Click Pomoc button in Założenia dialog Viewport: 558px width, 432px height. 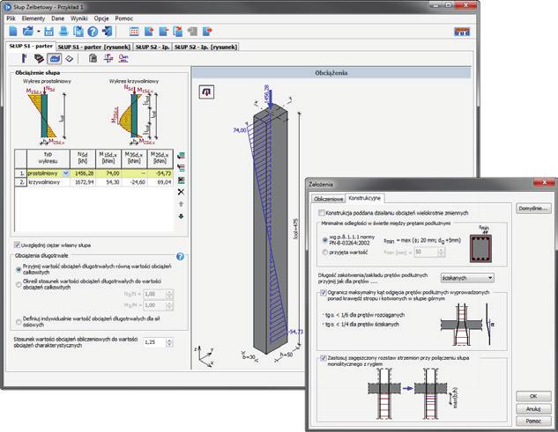(533, 421)
